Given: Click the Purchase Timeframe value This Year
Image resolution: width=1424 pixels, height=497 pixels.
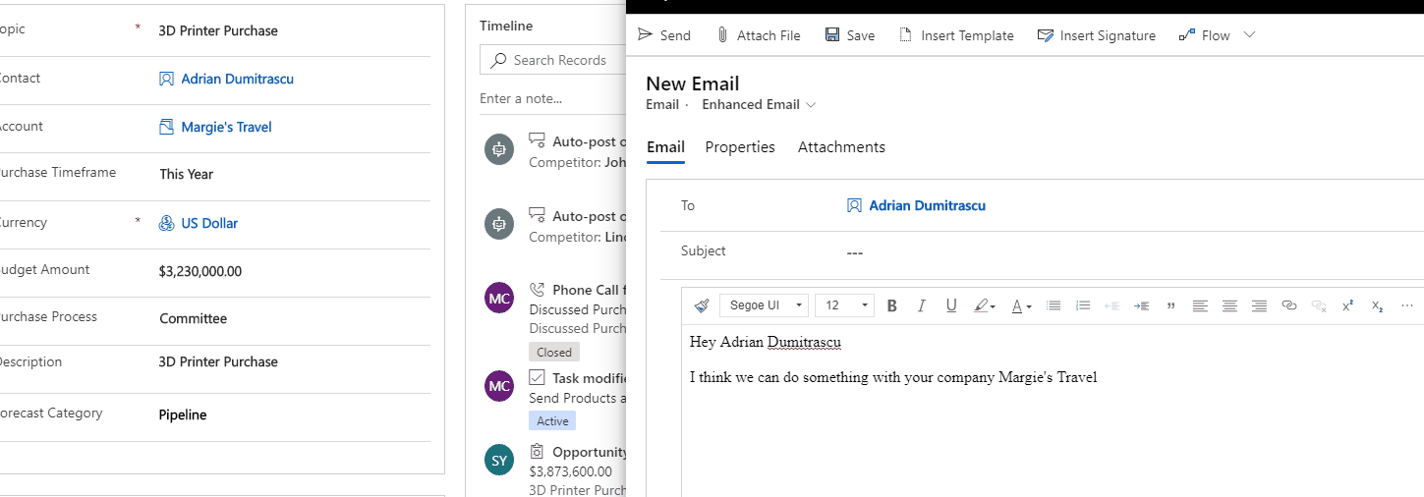Looking at the screenshot, I should point(187,174).
